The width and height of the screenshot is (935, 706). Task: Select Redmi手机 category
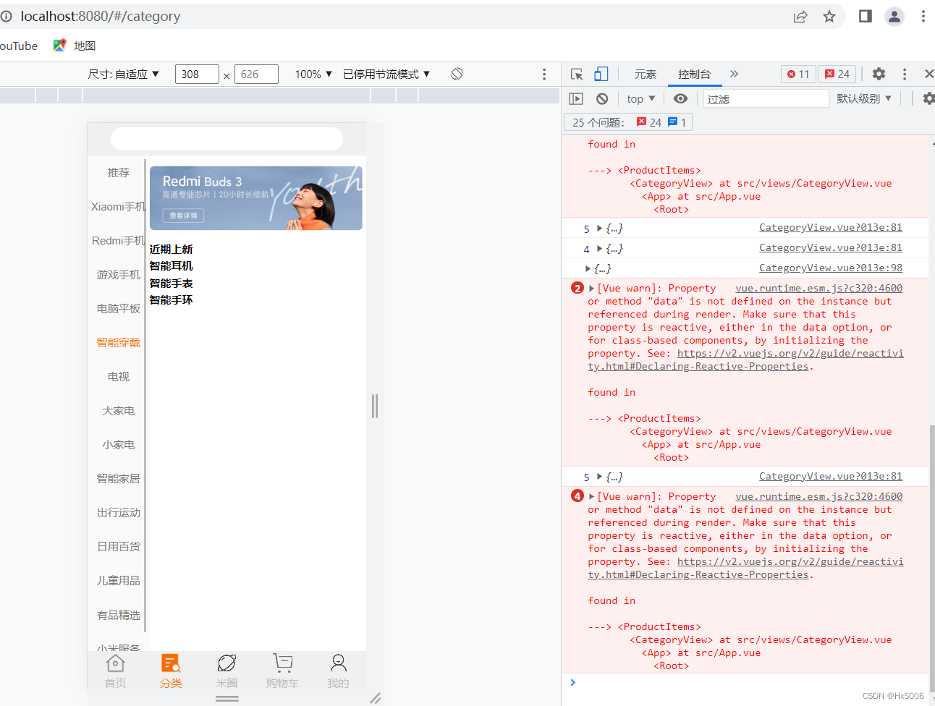118,240
